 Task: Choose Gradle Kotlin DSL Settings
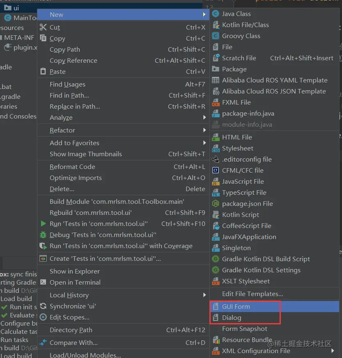274,270
